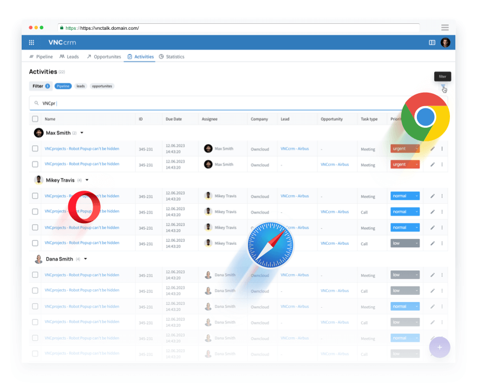This screenshot has width=477, height=390.
Task: Open low priority dropdown for Mikey's Call activity
Action: 405,243
